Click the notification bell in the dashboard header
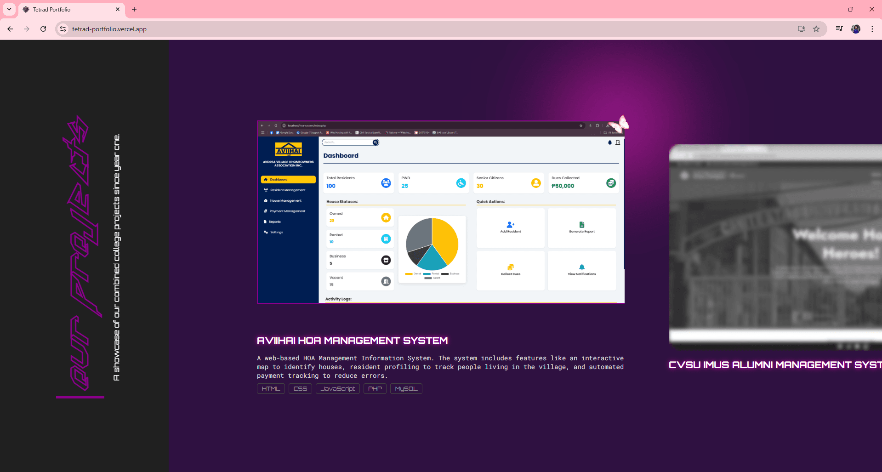The height and width of the screenshot is (472, 882). [610, 142]
